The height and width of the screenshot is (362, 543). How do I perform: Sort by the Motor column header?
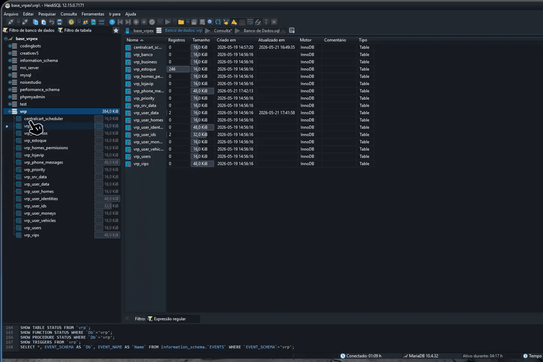(x=310, y=40)
